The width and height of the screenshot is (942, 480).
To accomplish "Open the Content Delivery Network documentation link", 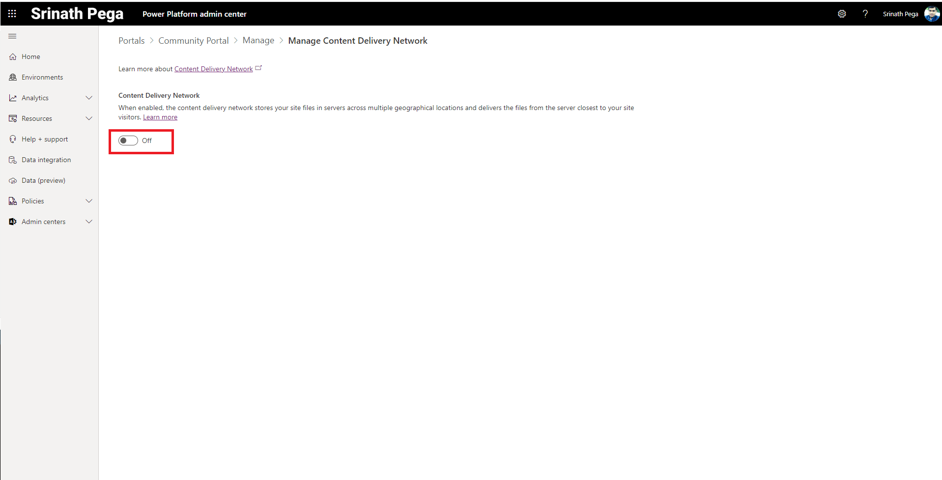I will 213,69.
